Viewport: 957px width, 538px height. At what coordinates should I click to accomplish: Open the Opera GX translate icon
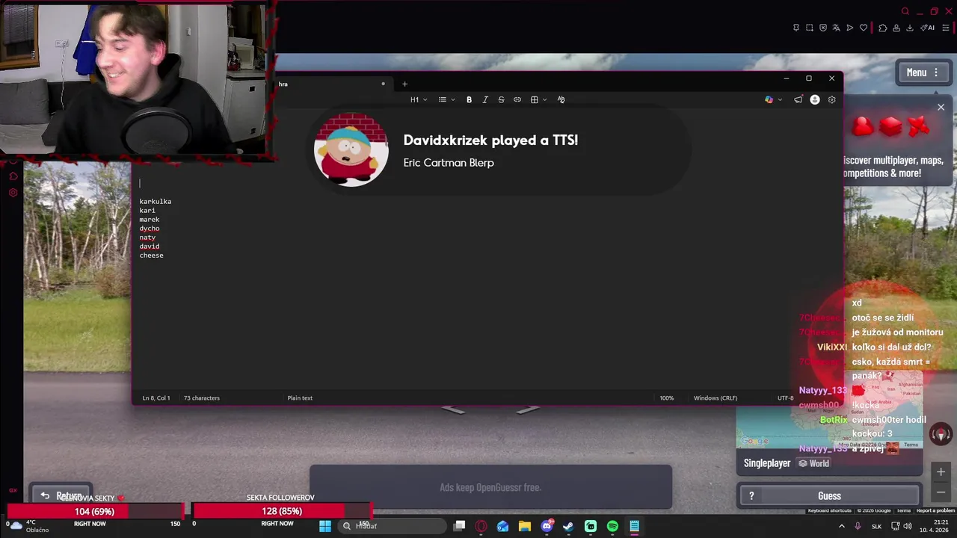(837, 28)
